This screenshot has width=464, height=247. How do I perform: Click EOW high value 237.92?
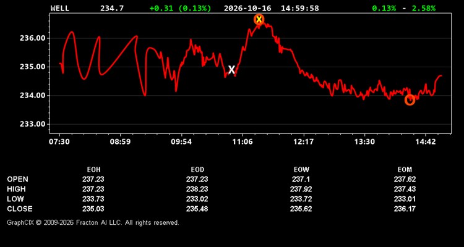click(x=301, y=189)
